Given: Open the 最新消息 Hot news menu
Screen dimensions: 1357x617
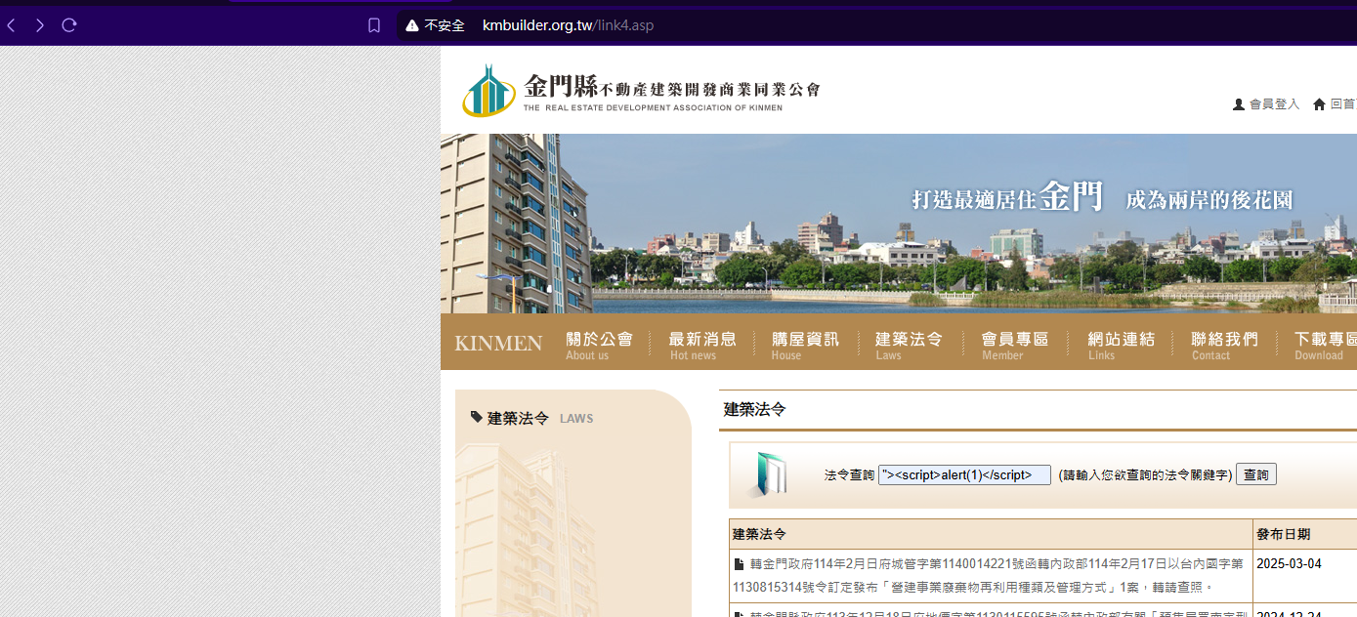Looking at the screenshot, I should (702, 346).
